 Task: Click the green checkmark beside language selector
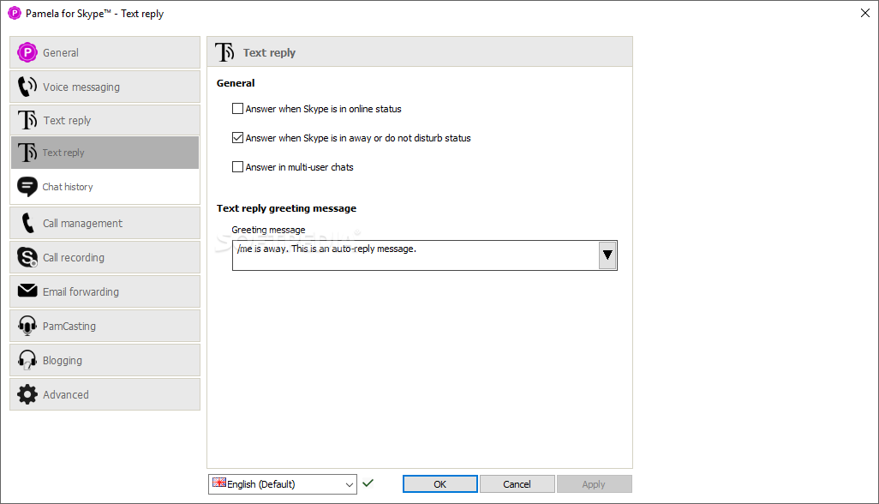point(368,483)
